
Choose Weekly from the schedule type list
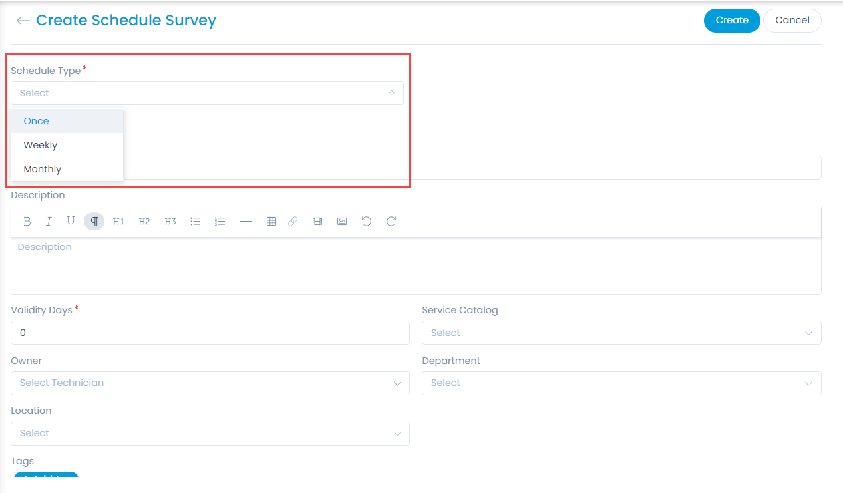[x=41, y=145]
